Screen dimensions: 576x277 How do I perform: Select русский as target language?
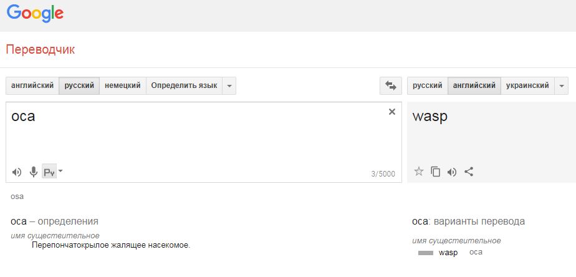tap(427, 85)
